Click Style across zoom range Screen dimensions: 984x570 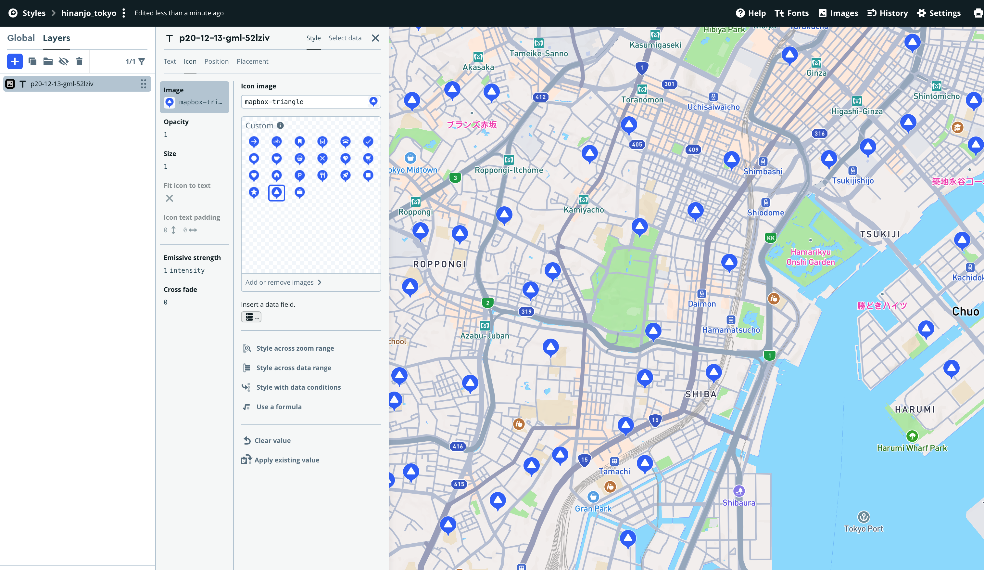(x=295, y=348)
